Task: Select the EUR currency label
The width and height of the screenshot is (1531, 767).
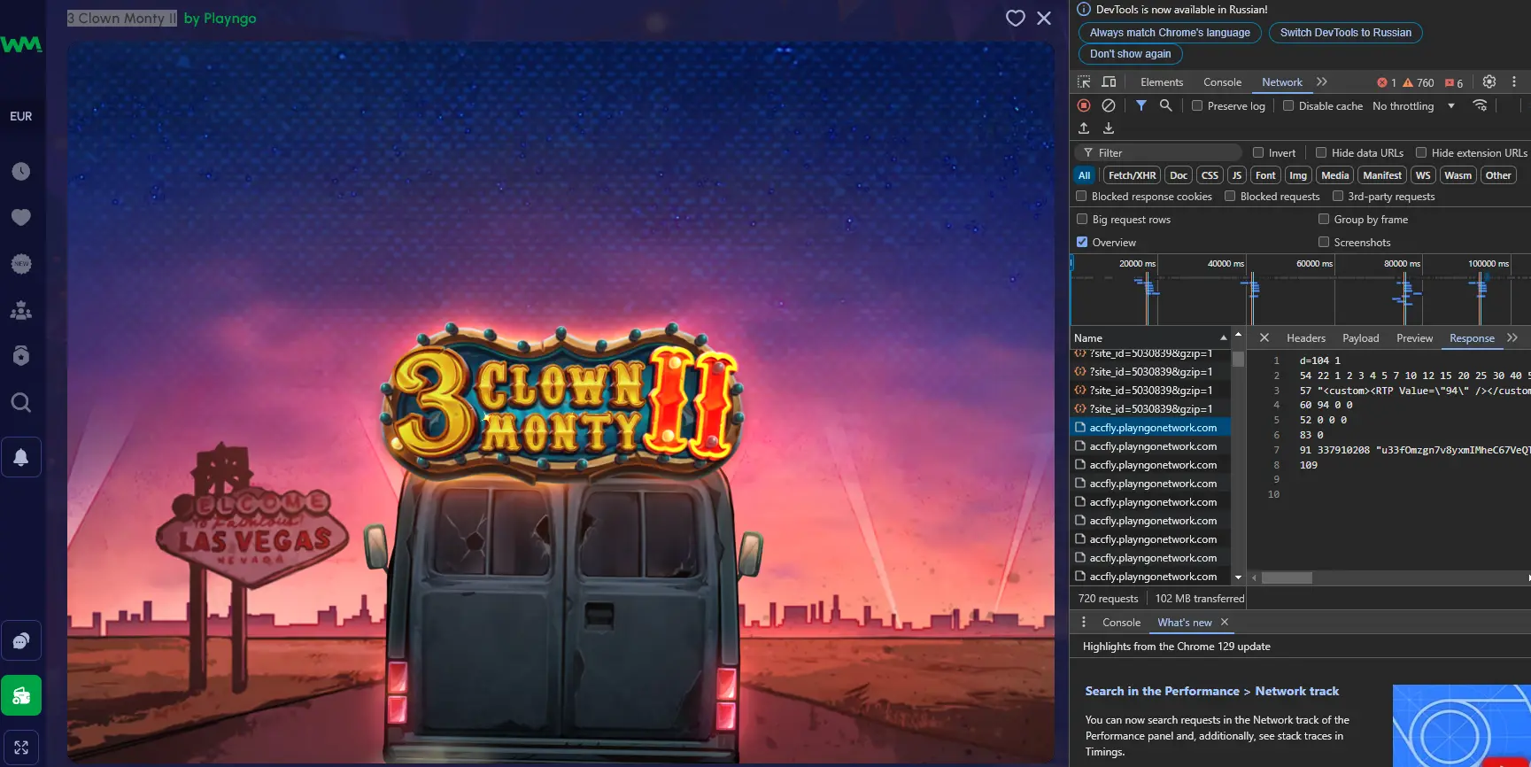Action: 21,116
